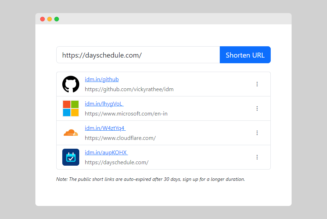Select the github.com/vickyrathee/idm destination text

click(129, 89)
